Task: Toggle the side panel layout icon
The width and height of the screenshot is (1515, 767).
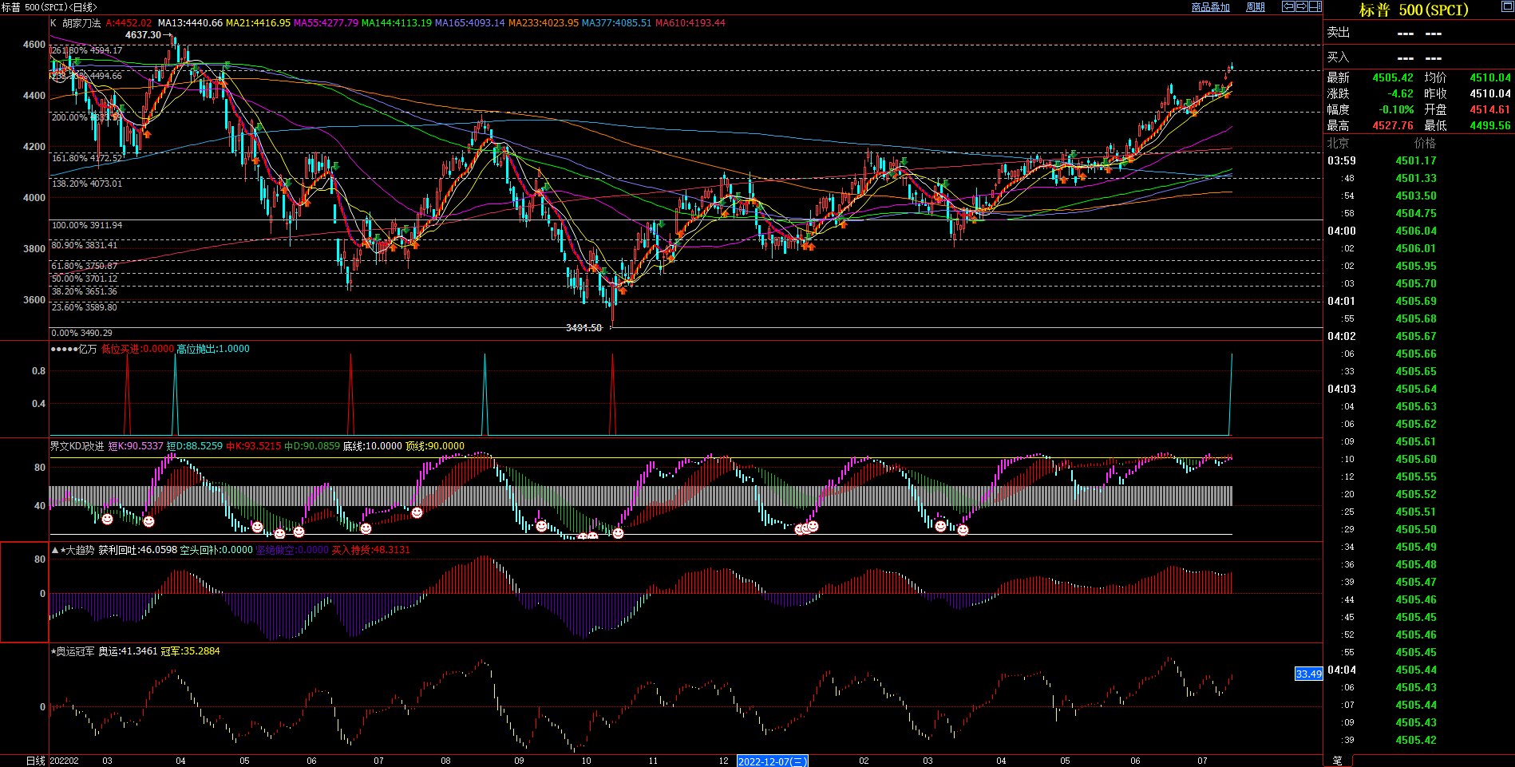Action: (x=1315, y=6)
